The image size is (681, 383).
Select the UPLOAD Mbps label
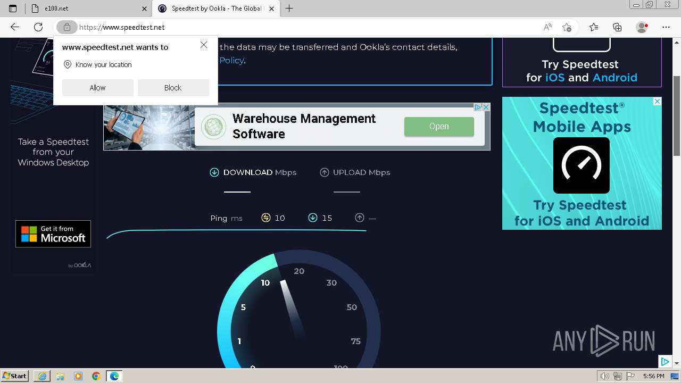[x=361, y=172]
